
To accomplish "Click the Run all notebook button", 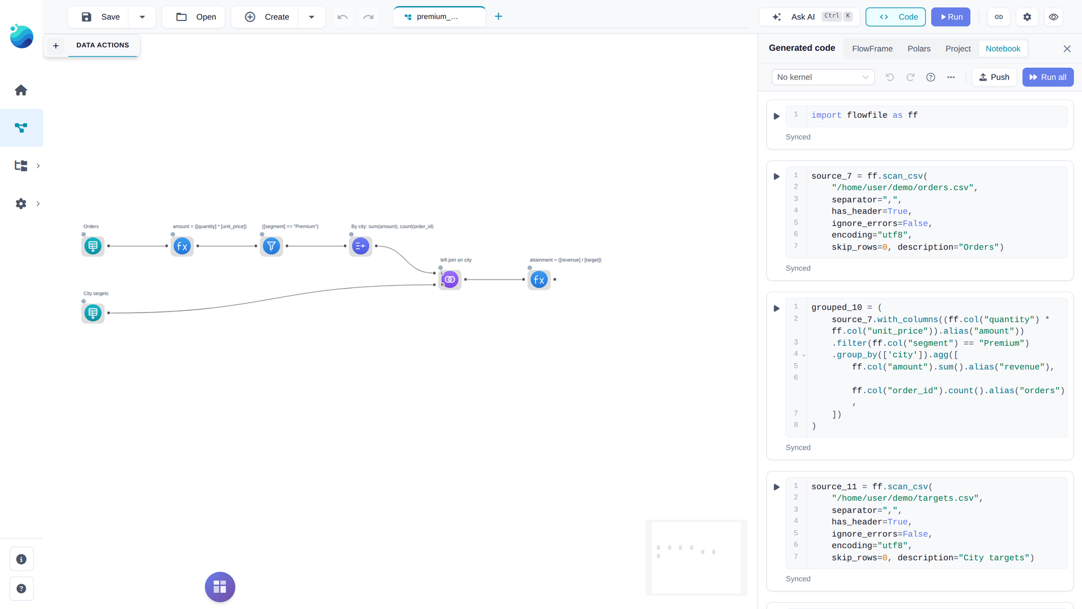I will click(1048, 77).
